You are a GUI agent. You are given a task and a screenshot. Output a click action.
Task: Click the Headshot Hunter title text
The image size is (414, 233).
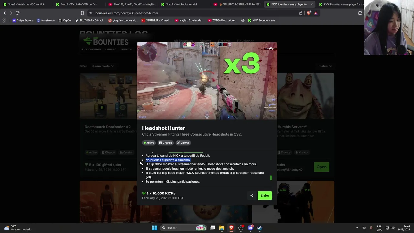[163, 128]
